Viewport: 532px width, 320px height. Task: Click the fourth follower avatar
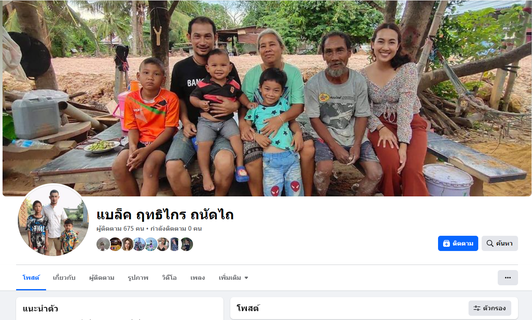(139, 244)
